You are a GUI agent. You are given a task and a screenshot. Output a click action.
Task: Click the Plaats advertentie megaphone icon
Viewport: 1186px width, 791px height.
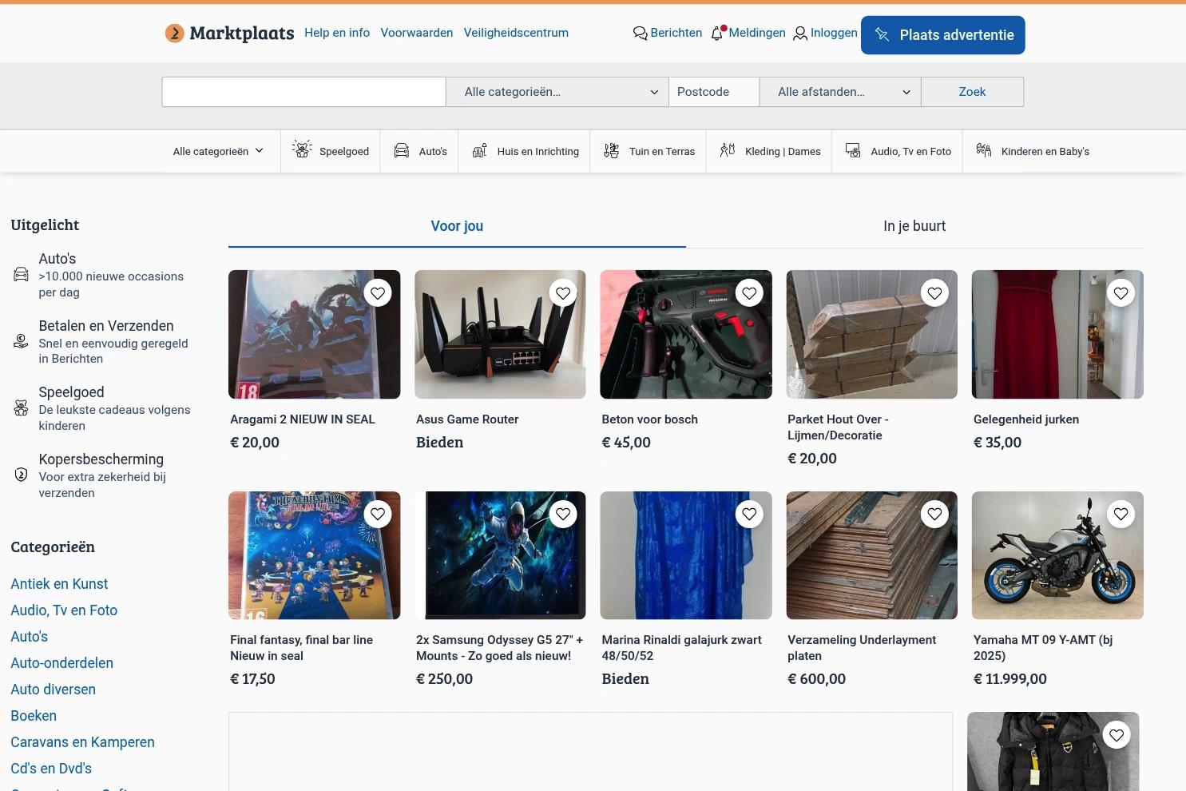882,34
